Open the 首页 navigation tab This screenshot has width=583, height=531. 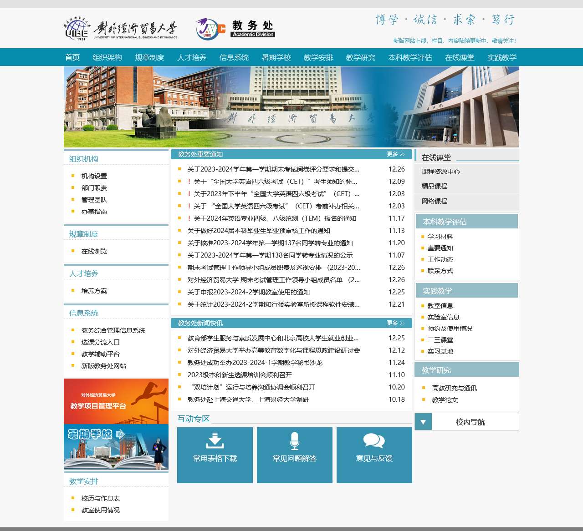72,57
